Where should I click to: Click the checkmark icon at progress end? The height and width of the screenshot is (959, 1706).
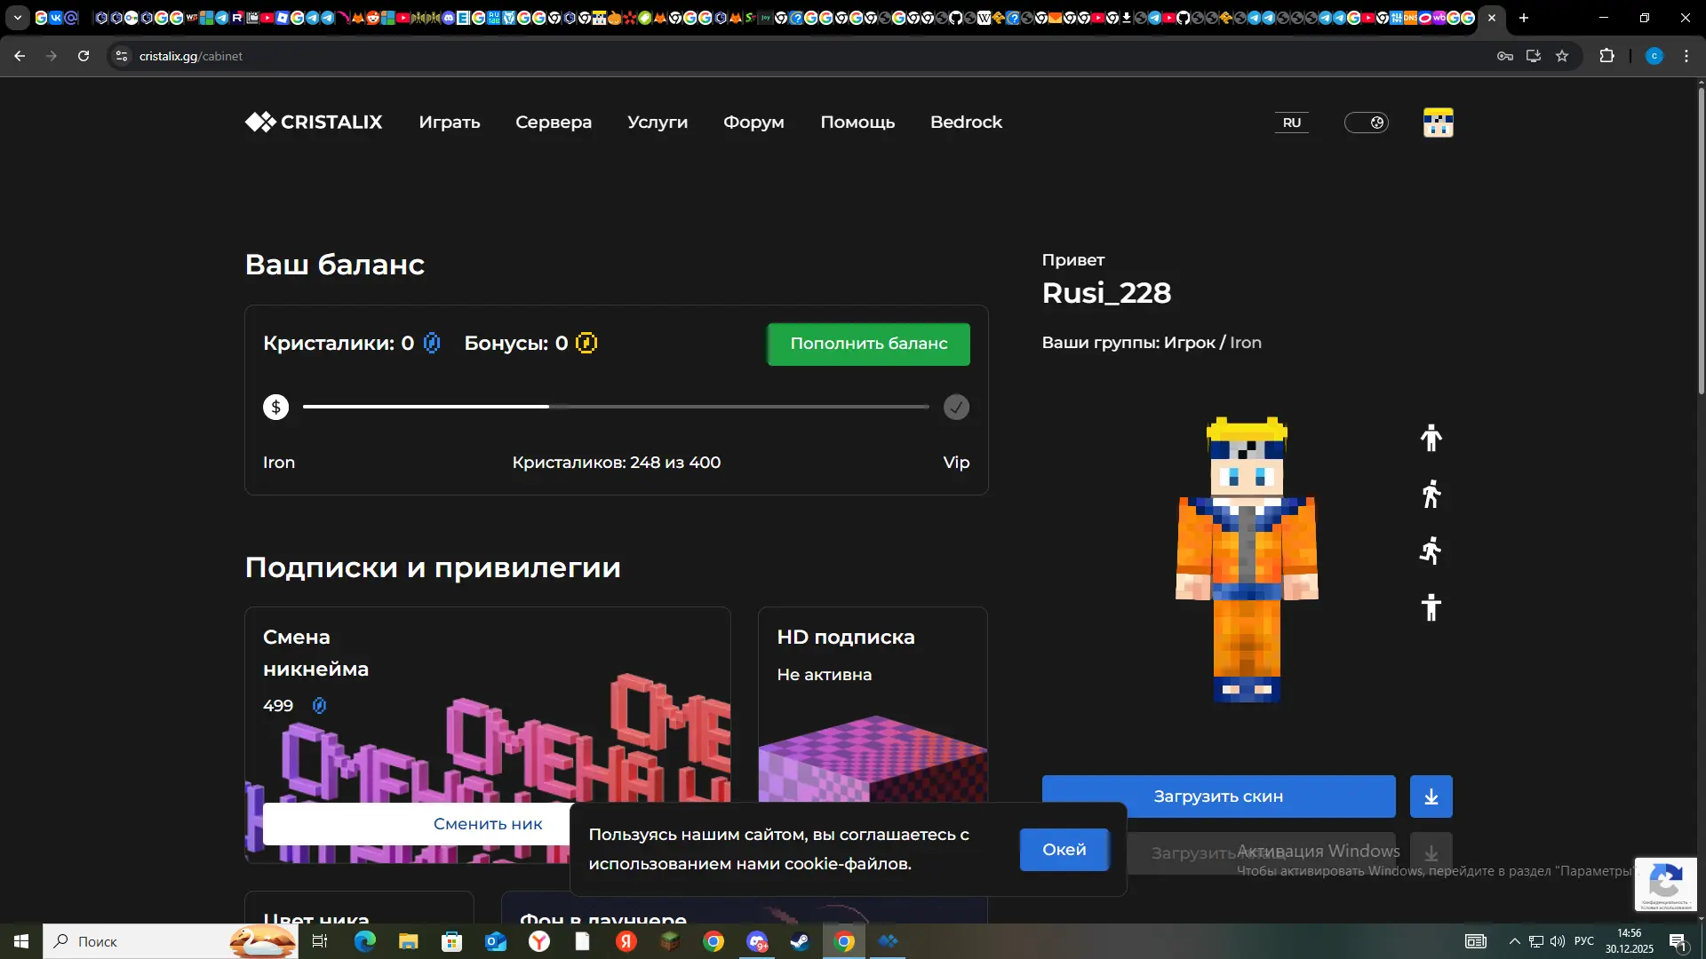pos(956,408)
